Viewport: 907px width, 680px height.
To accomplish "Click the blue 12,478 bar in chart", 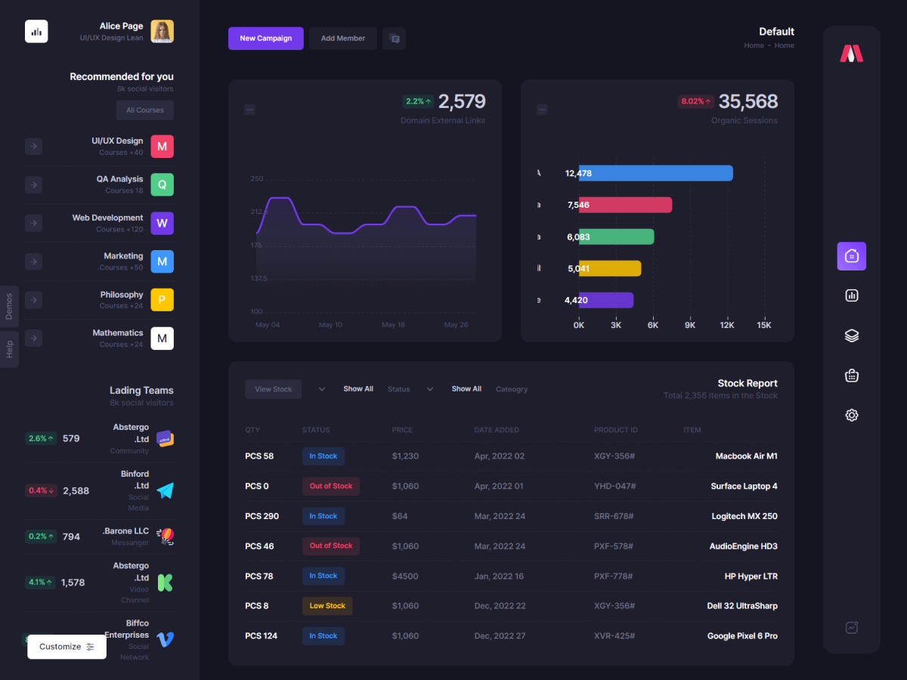I will click(x=655, y=173).
